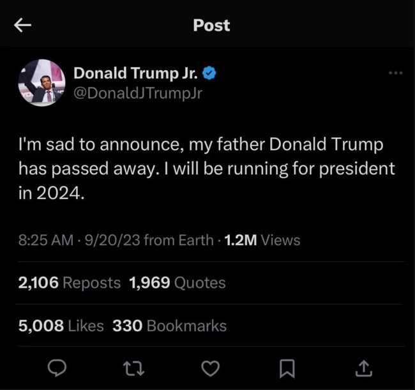415x390 pixels.
Task: Open the 5,008 Likes list
Action: tap(61, 326)
